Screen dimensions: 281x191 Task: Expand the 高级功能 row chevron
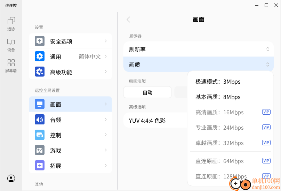click(106, 72)
